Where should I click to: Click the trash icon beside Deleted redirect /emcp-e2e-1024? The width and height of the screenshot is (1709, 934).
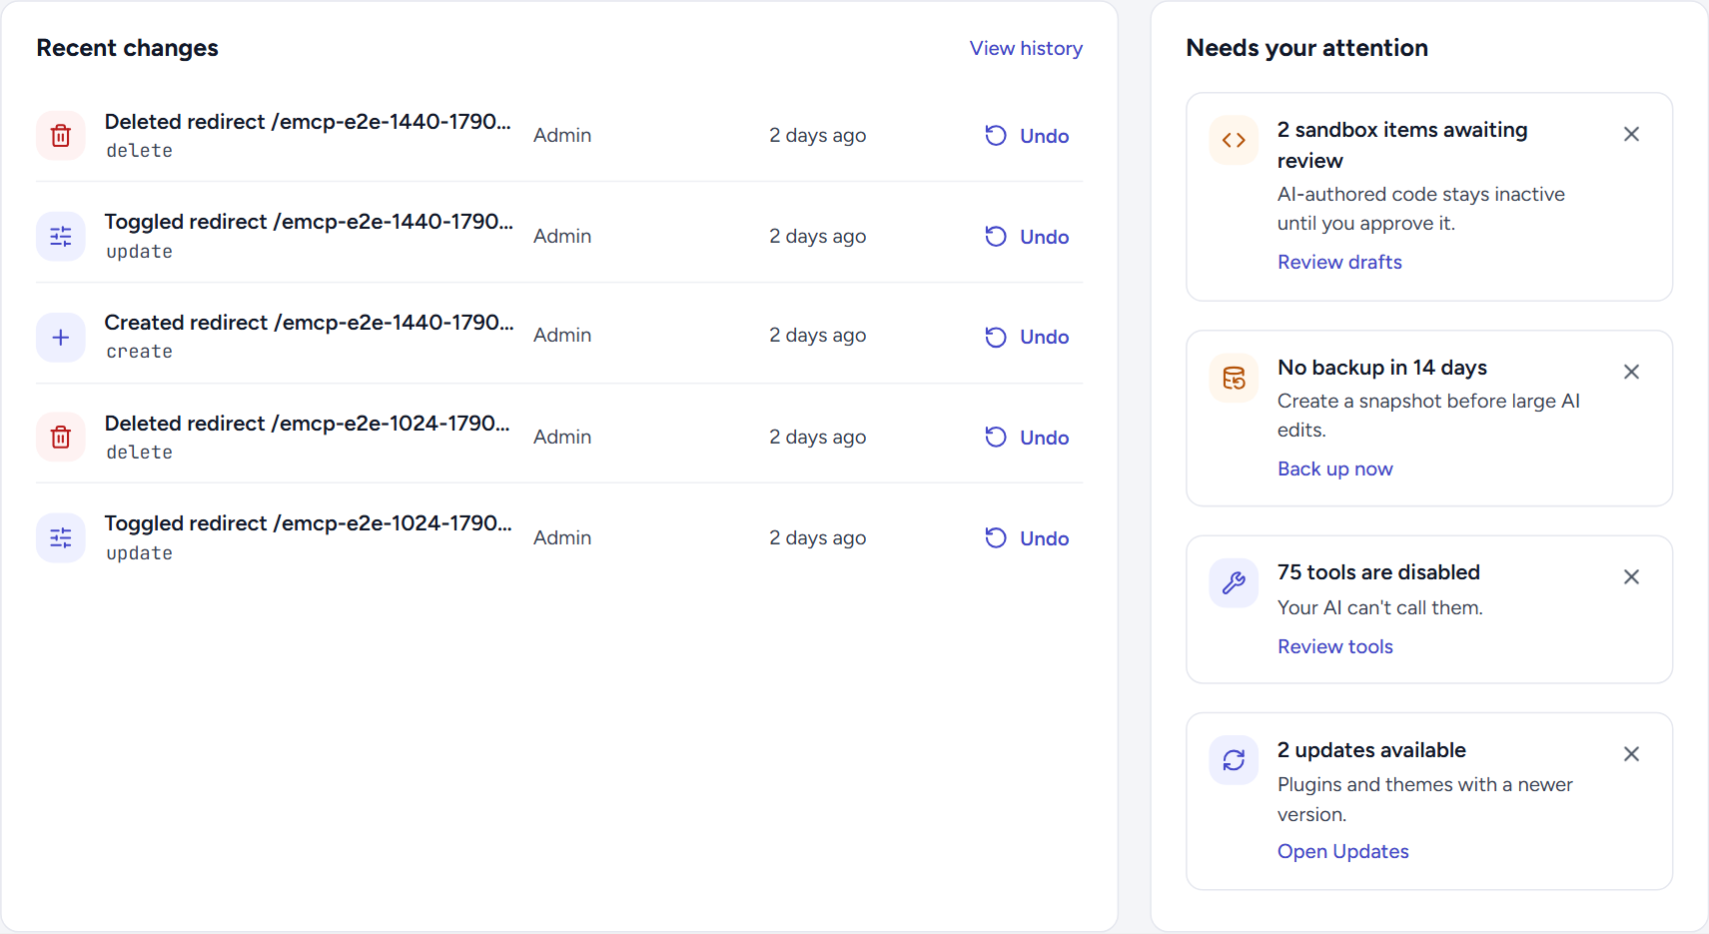coord(61,438)
